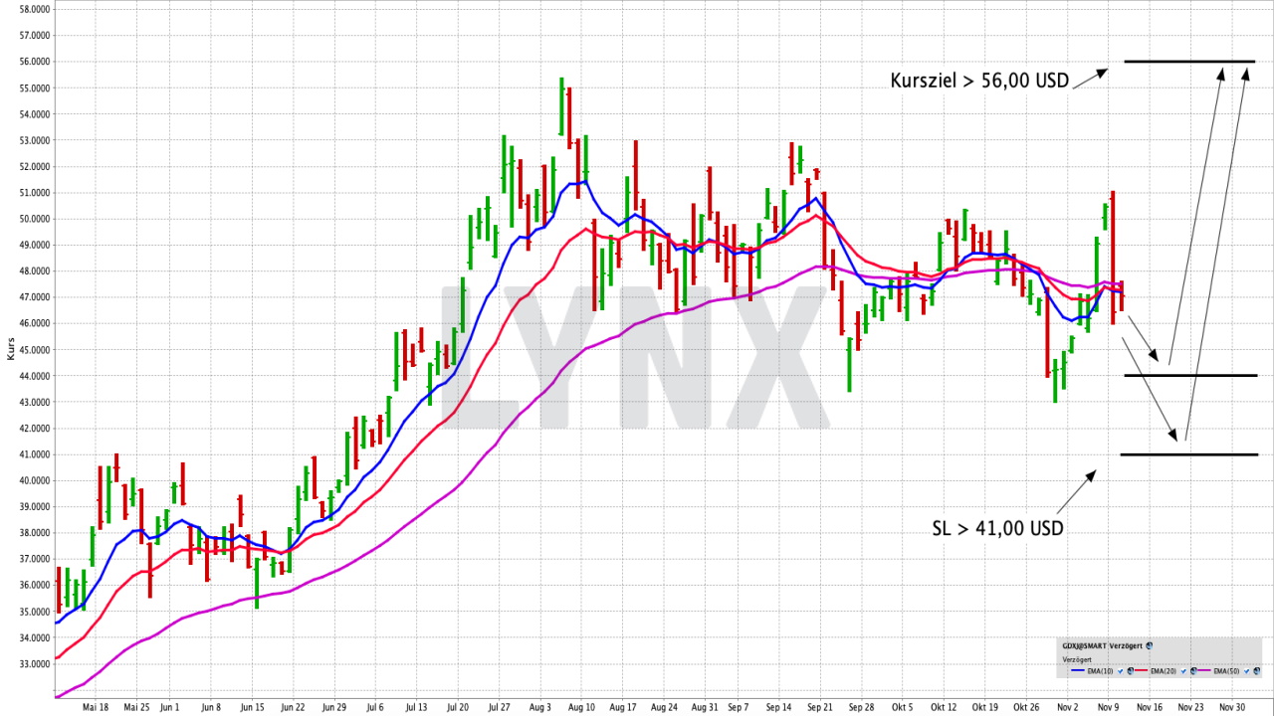
Task: Toggle the EMA(50) checkbox in legend
Action: tap(1247, 671)
